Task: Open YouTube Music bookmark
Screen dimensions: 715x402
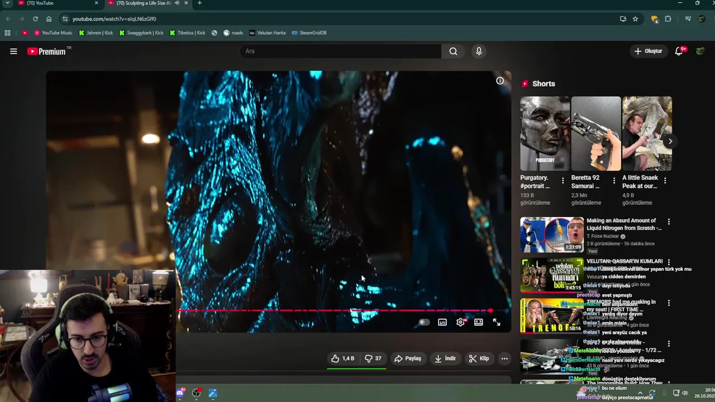Action: 54,33
